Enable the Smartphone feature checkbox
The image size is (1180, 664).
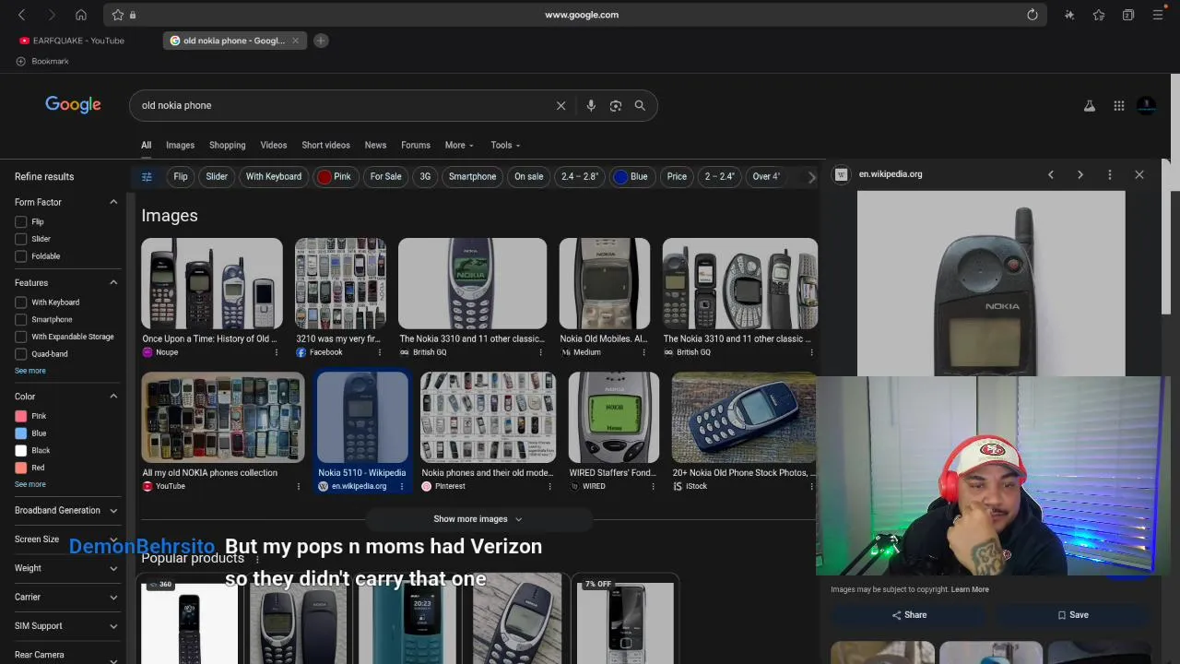[21, 319]
